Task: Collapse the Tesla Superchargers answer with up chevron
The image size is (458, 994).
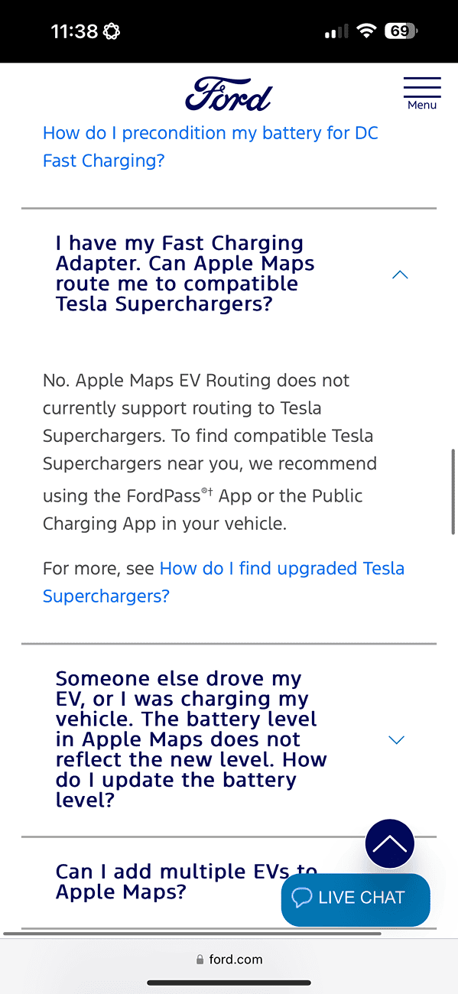Action: coord(399,274)
